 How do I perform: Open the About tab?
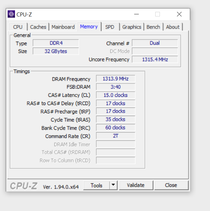click(173, 27)
